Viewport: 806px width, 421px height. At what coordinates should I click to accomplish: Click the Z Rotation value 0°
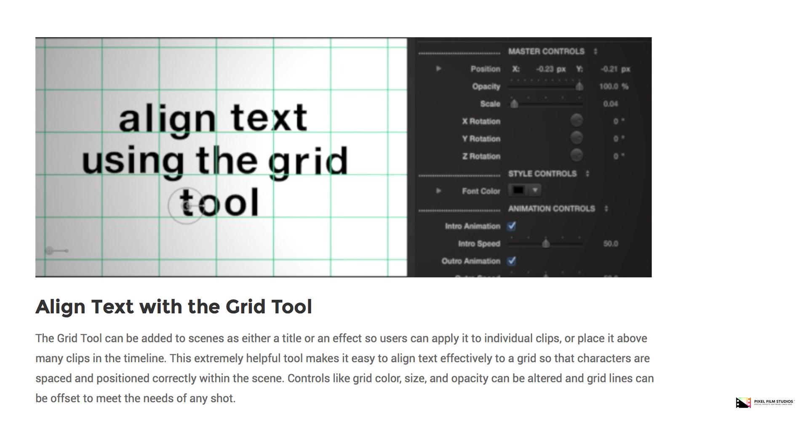(618, 156)
